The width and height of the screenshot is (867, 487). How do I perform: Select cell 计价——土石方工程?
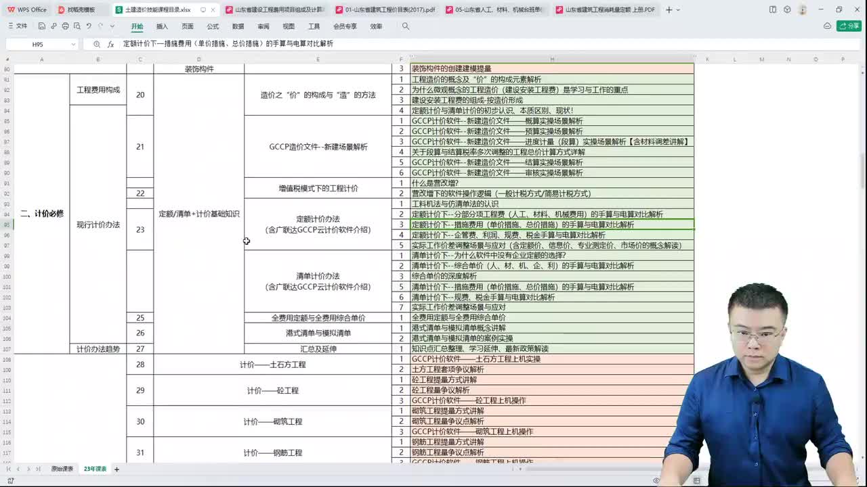click(x=272, y=365)
